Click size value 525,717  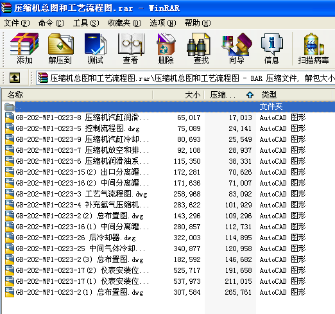[187, 270]
